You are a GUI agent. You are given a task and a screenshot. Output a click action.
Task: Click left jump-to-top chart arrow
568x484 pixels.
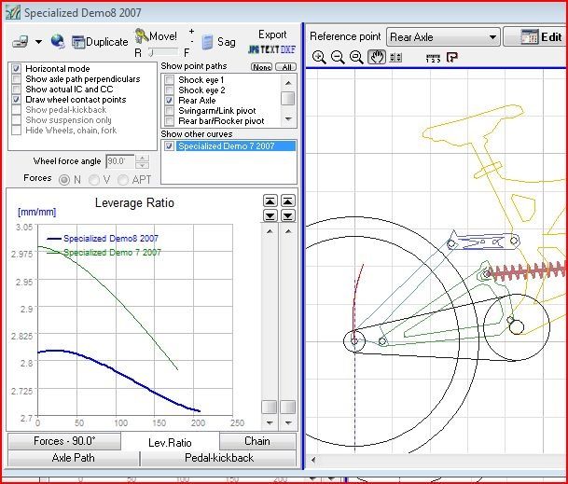pyautogui.click(x=270, y=201)
